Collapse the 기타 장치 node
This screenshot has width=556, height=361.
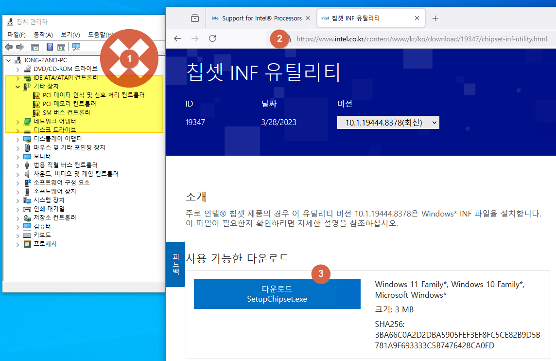(17, 86)
